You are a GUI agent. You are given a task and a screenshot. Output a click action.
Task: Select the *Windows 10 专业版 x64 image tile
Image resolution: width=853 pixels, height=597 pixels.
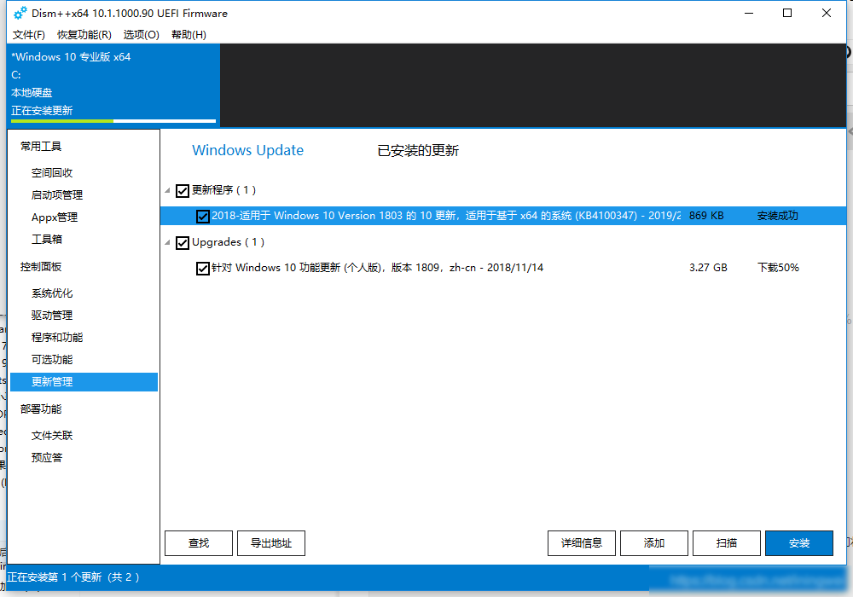coord(113,85)
